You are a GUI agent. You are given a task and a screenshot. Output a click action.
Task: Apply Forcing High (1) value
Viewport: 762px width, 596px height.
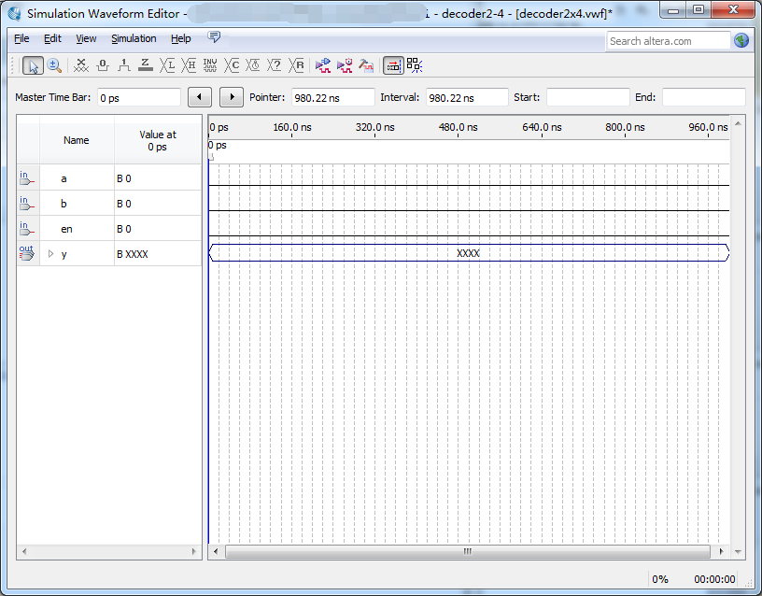pyautogui.click(x=124, y=65)
